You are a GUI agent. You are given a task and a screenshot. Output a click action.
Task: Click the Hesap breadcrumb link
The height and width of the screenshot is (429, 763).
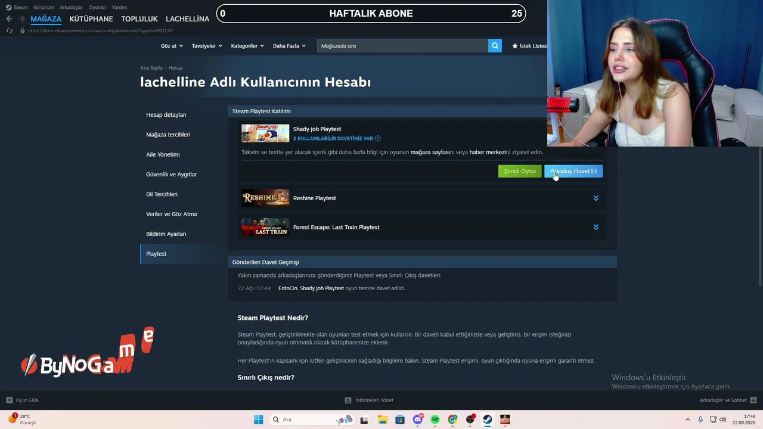(x=175, y=68)
